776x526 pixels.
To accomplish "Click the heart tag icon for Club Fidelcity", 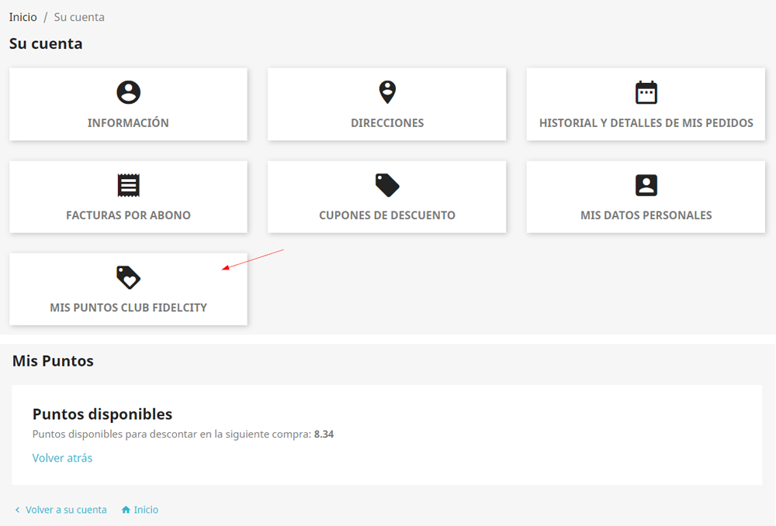I will [128, 277].
